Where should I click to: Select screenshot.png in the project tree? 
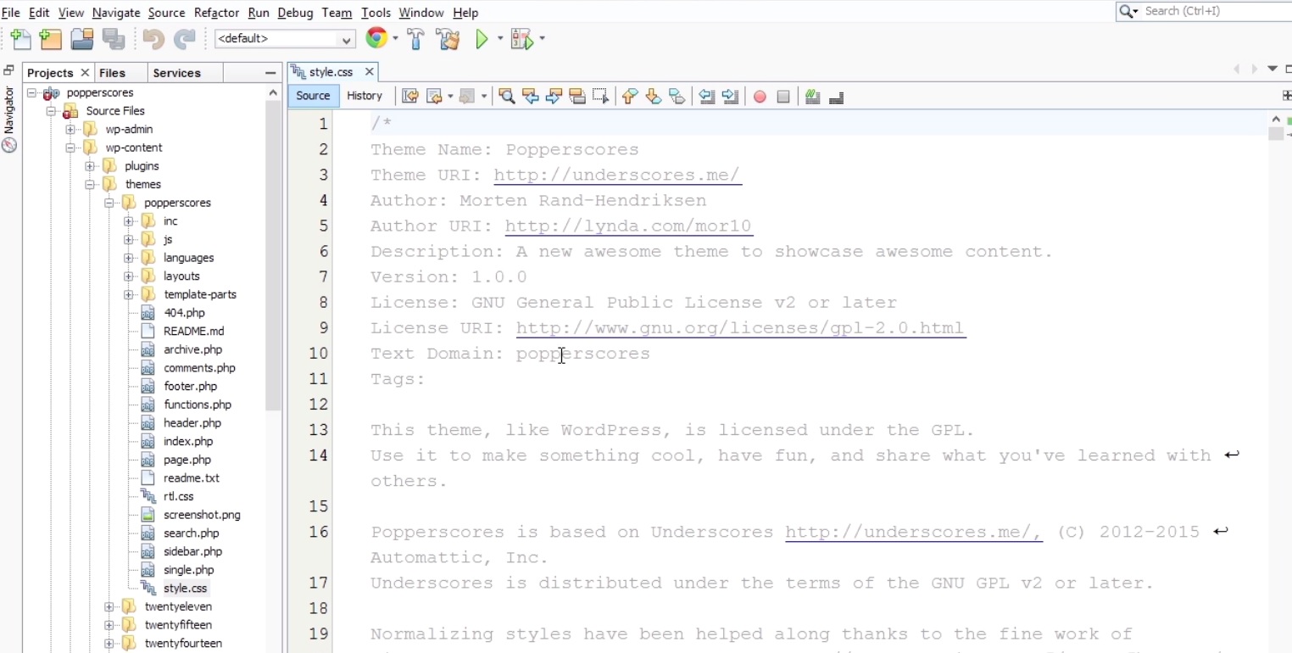(x=202, y=516)
